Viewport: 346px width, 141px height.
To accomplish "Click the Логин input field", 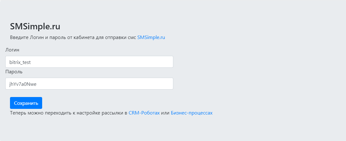I will coord(89,62).
